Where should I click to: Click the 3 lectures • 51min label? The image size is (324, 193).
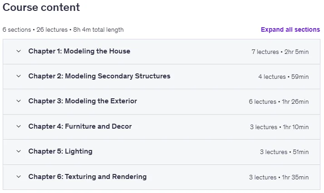click(285, 152)
